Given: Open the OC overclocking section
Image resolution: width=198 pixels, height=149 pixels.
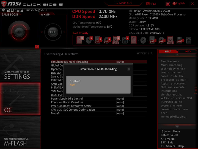Looking at the screenshot, I should [20, 99].
